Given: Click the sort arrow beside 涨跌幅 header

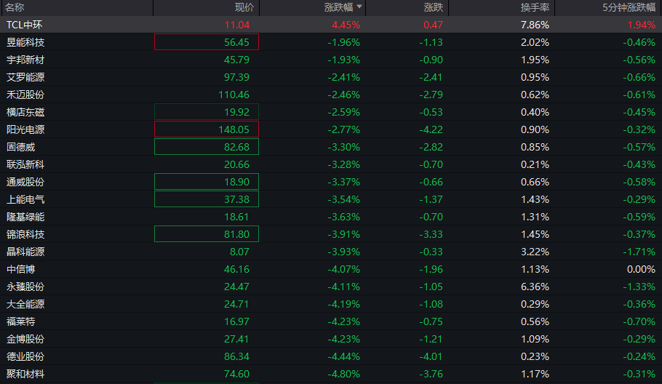Looking at the screenshot, I should [359, 7].
